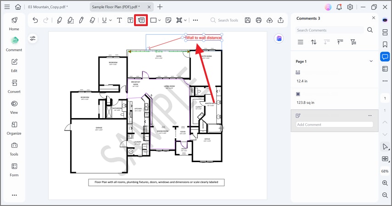The height and width of the screenshot is (206, 392).
Task: Click the Search Comments field
Action: tap(330, 30)
